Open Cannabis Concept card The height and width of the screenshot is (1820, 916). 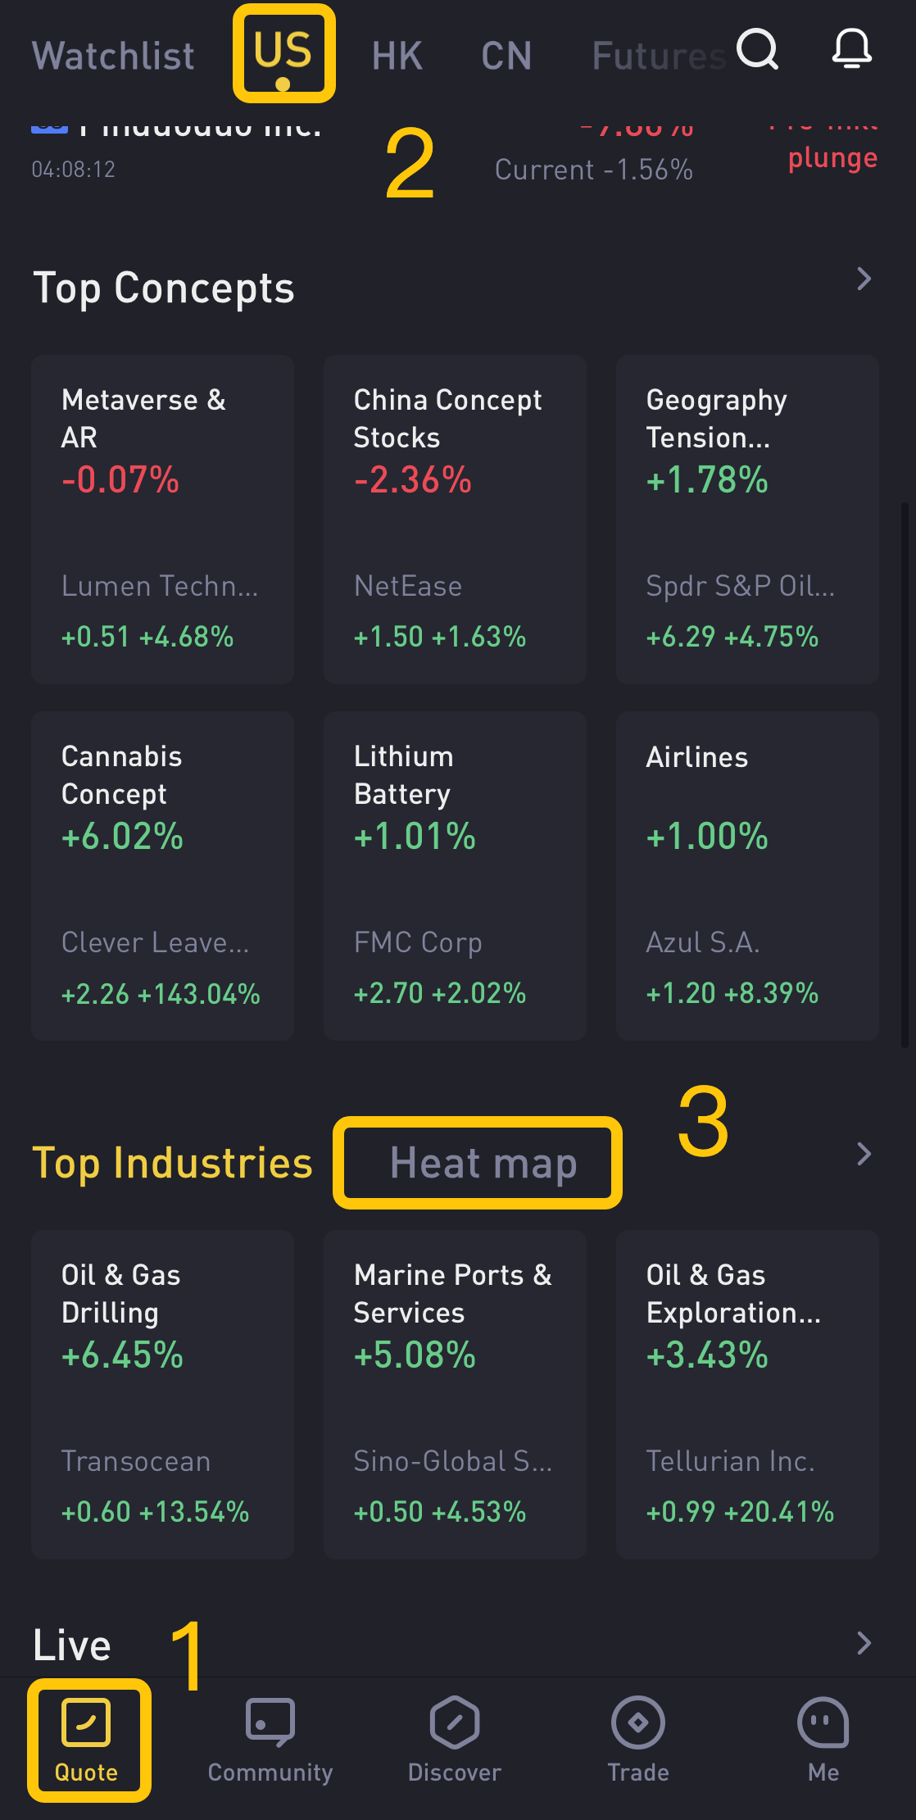(x=162, y=875)
